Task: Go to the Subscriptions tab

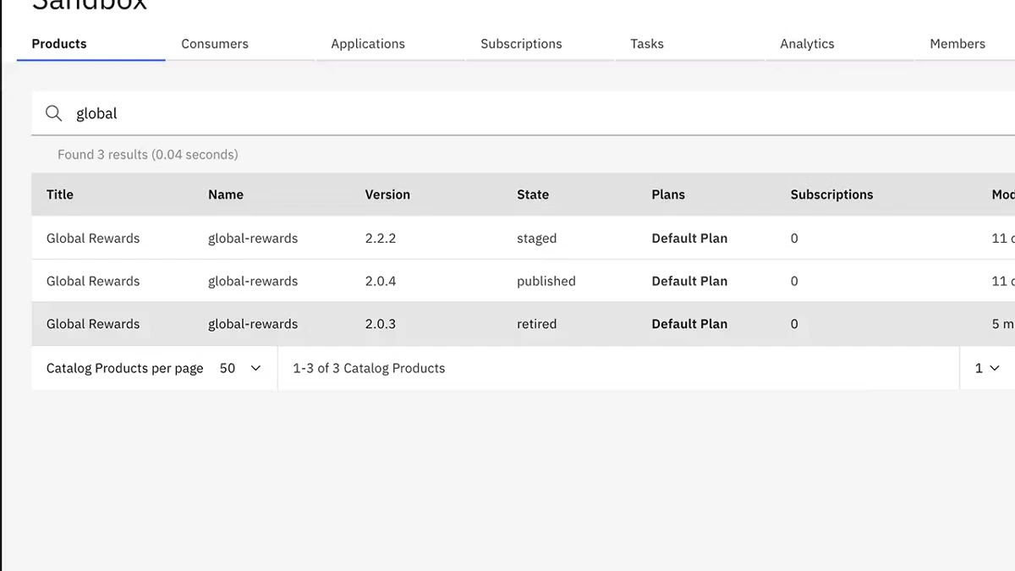Action: click(521, 44)
